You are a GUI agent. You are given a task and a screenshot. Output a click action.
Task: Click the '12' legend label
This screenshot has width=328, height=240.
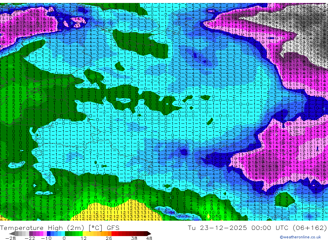(84, 238)
